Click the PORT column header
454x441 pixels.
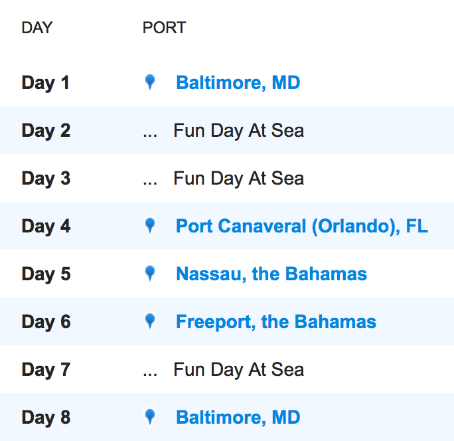[x=164, y=28]
